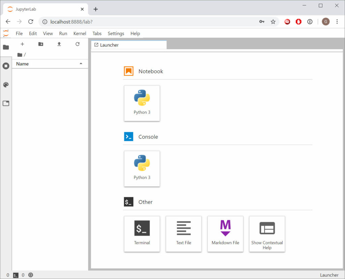Click the Other section heading

(x=145, y=202)
